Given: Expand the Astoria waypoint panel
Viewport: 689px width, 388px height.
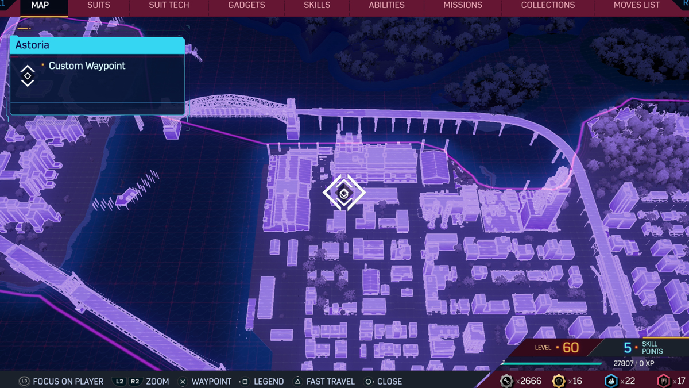Looking at the screenshot, I should tap(97, 45).
